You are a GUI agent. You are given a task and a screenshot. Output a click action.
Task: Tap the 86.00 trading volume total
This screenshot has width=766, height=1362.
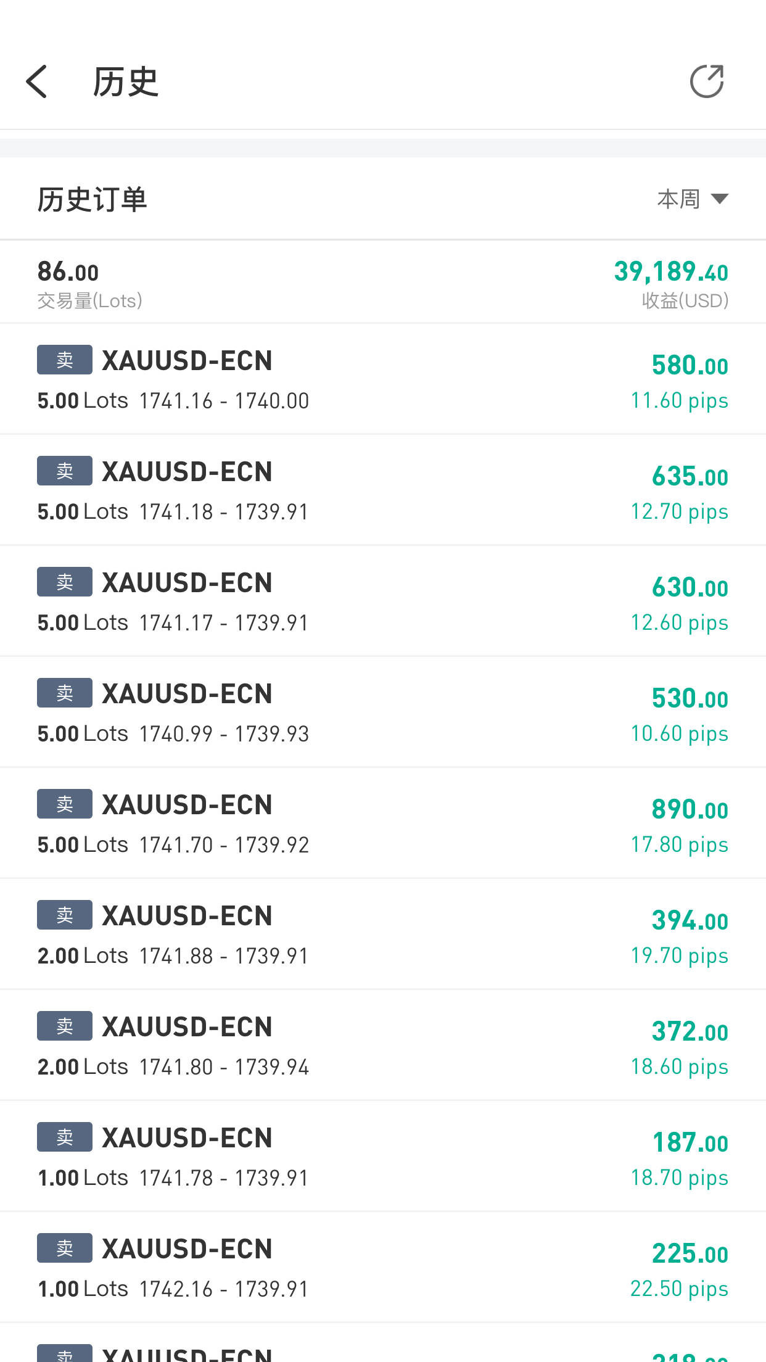pos(68,272)
